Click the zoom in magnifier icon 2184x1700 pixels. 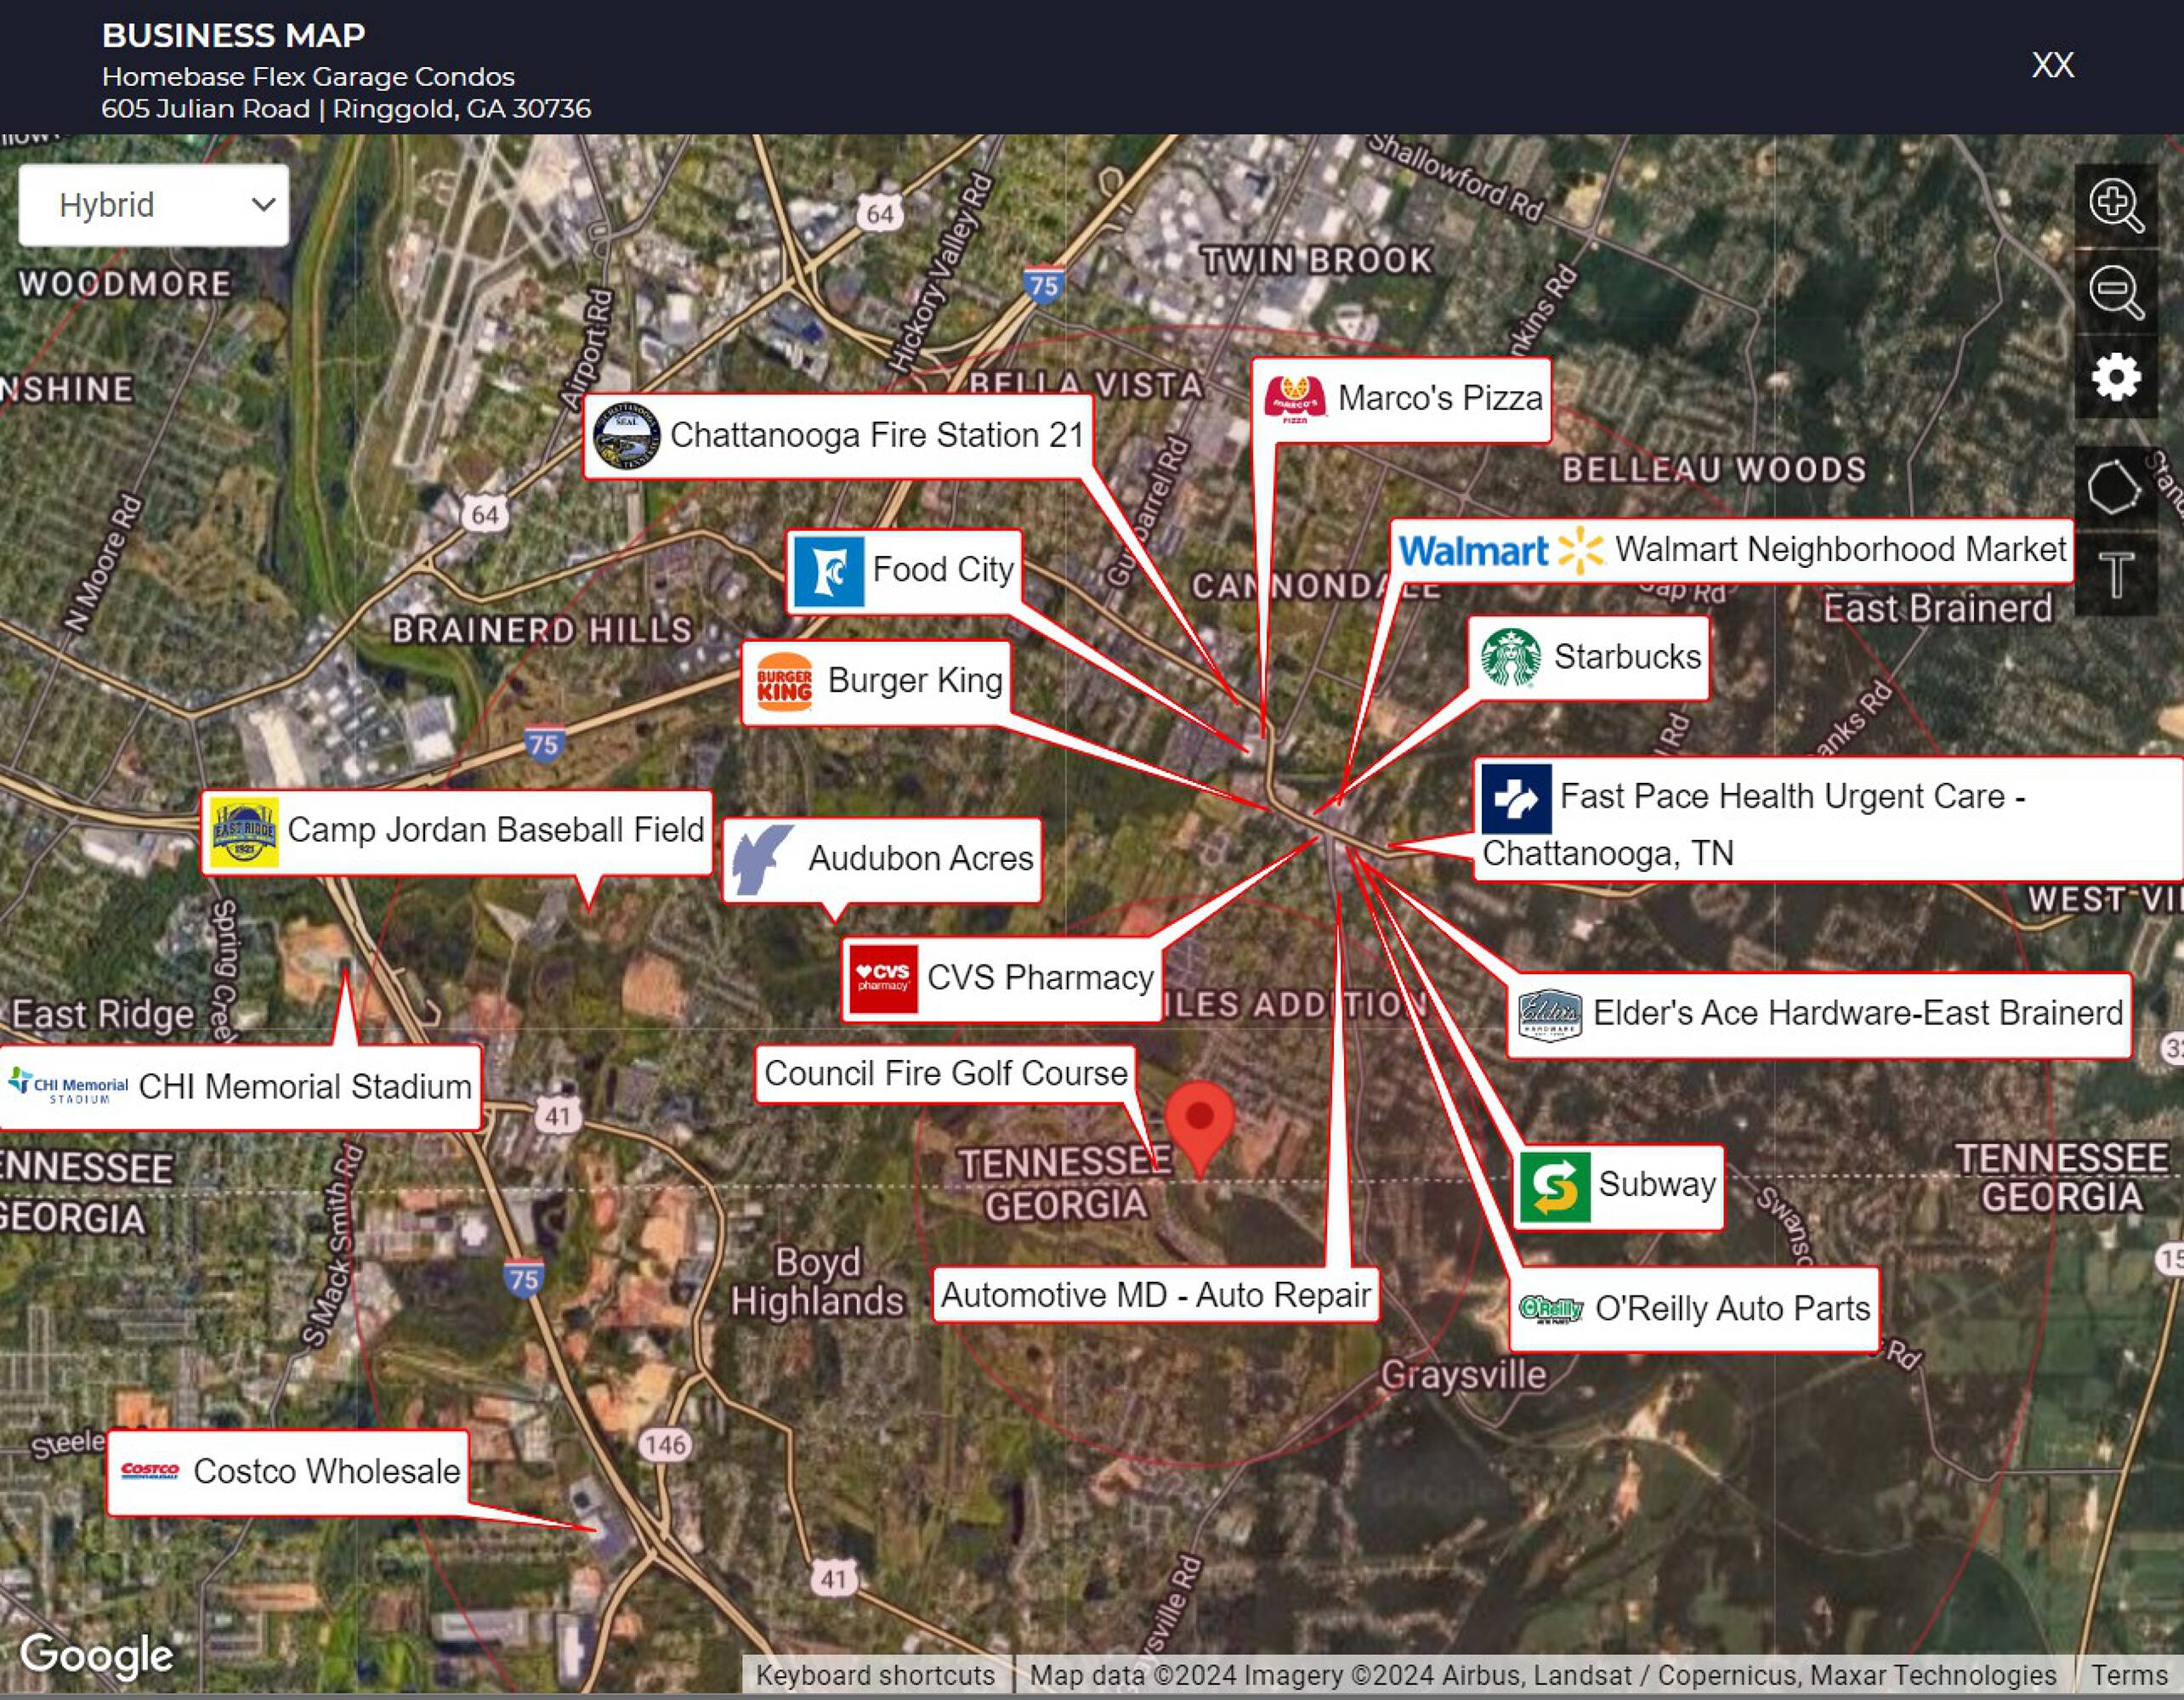(2115, 205)
